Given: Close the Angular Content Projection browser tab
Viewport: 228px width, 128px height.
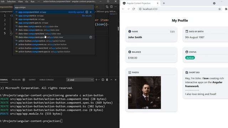Looking at the screenshot, I should point(157,3).
